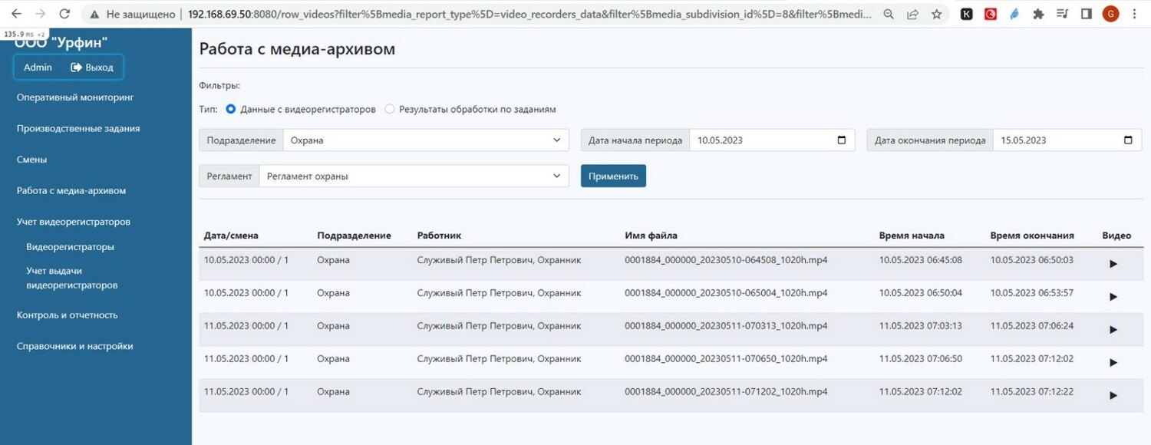
Task: Reload the current page
Action: click(x=64, y=14)
